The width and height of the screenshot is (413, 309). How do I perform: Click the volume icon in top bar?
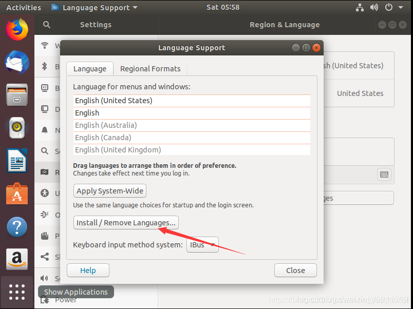point(374,7)
